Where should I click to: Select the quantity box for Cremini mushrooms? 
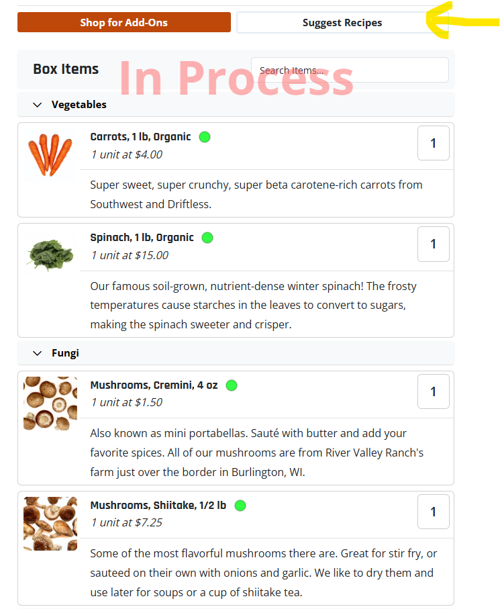tap(434, 391)
